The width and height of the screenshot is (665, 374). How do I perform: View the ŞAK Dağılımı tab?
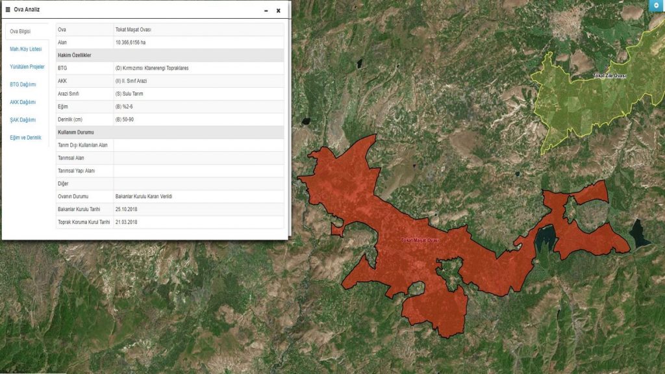point(23,119)
